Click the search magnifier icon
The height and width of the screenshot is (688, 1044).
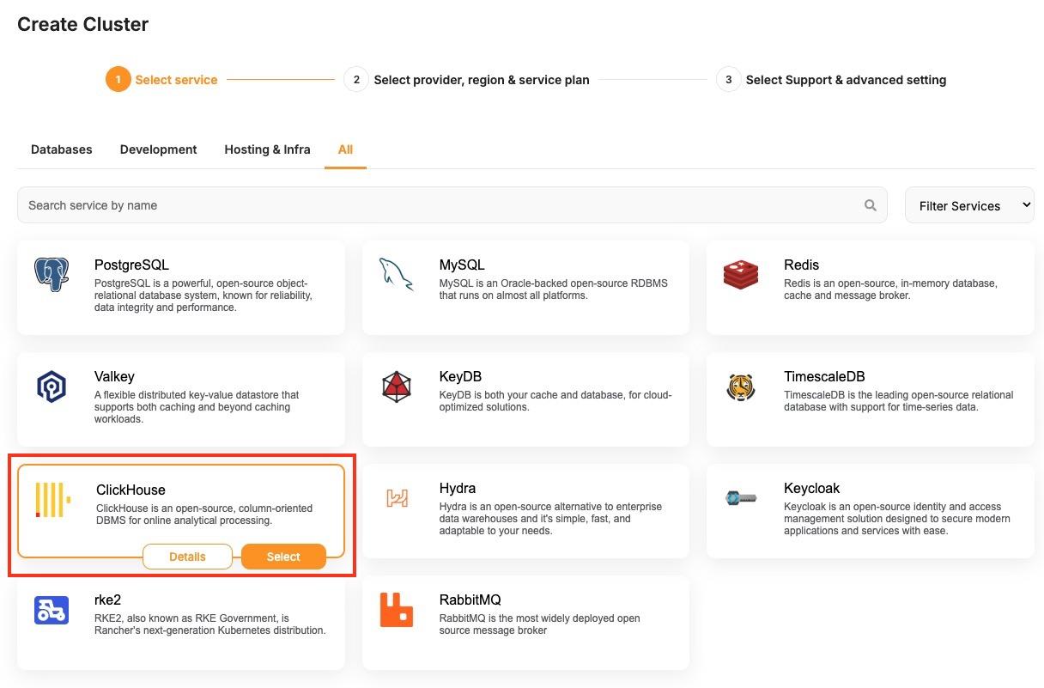coord(871,205)
